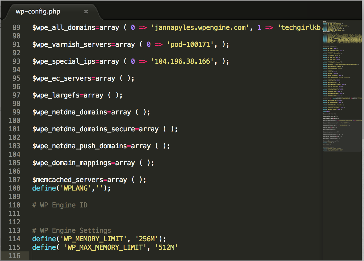The image size is (364, 261).
Task: Click the '# WP Engine ID' comment
Action: (x=60, y=205)
